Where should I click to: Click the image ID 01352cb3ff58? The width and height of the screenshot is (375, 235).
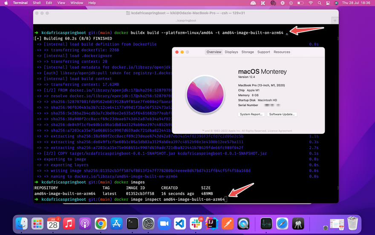point(140,194)
